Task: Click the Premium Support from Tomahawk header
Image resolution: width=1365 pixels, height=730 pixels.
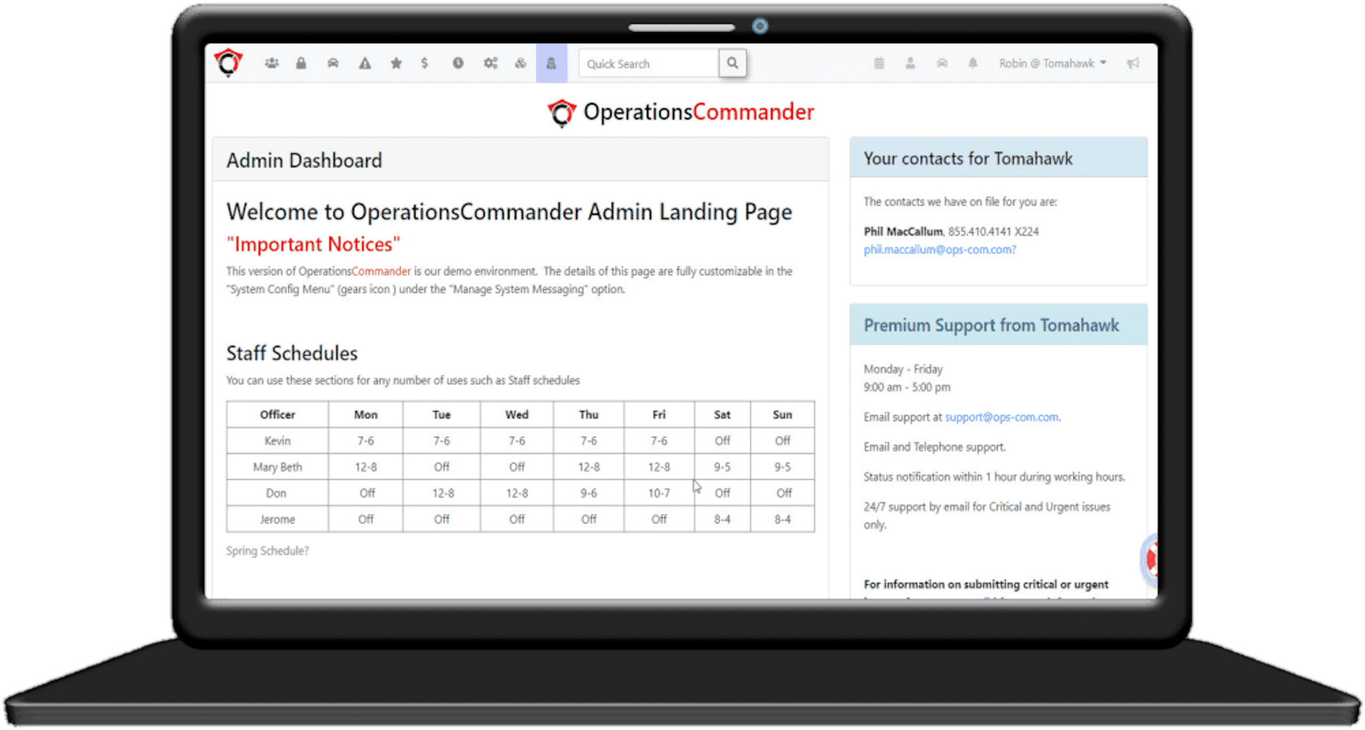Action: [998, 325]
